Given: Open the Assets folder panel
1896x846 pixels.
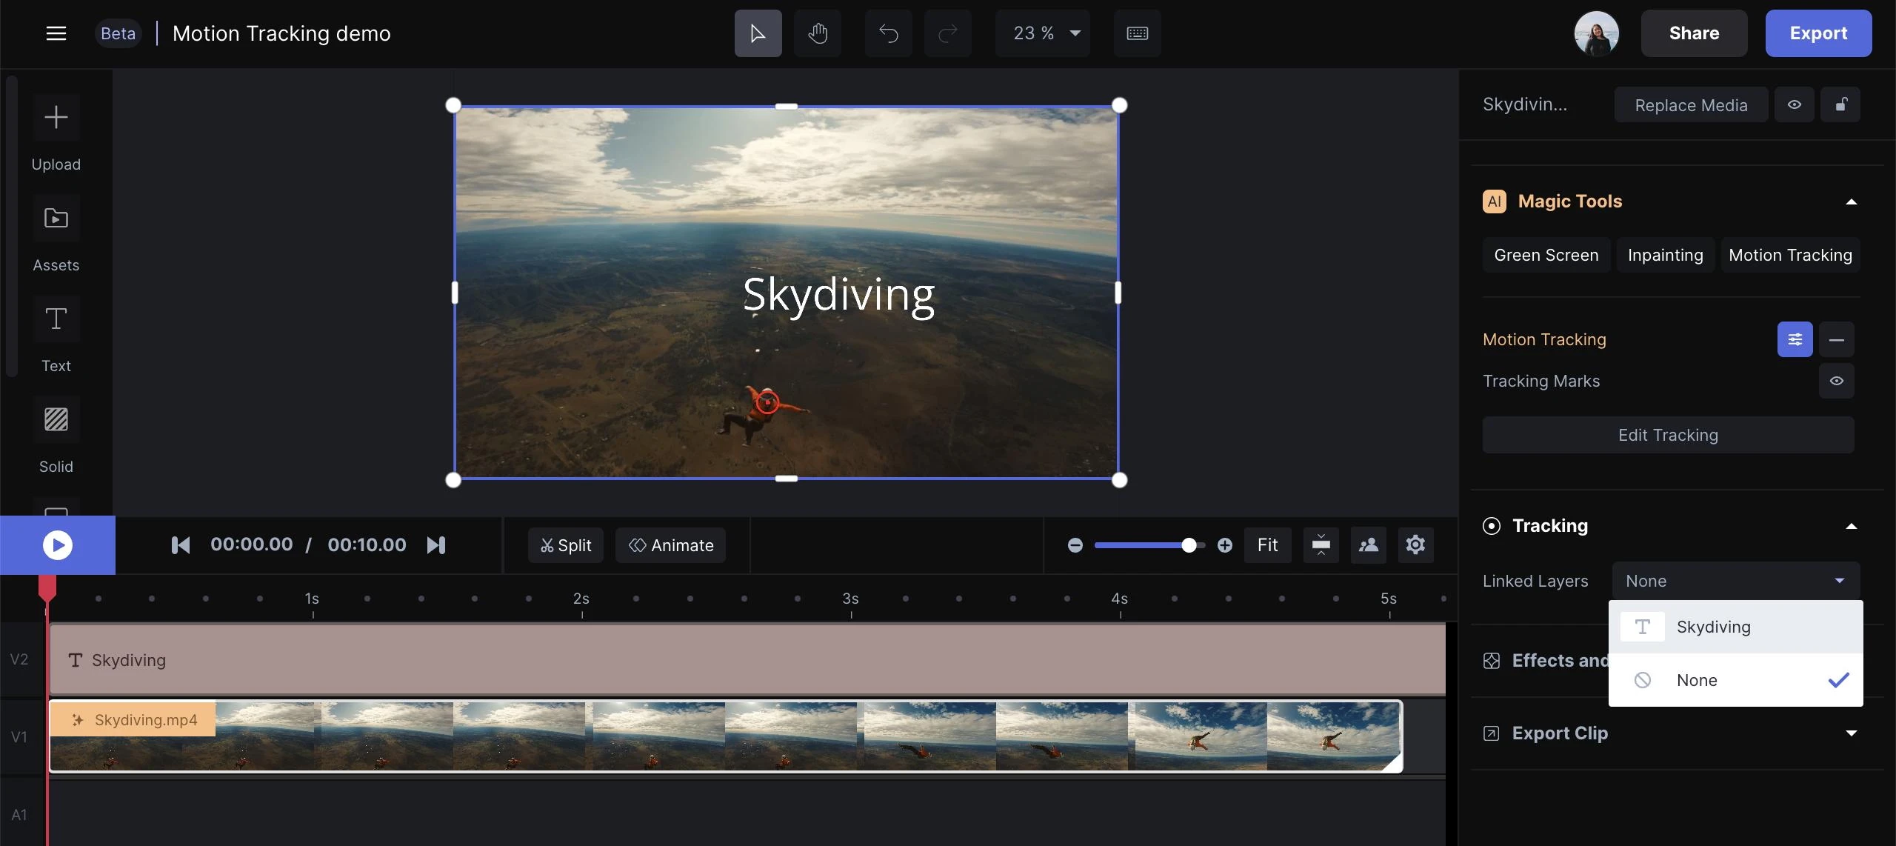Looking at the screenshot, I should [x=56, y=218].
